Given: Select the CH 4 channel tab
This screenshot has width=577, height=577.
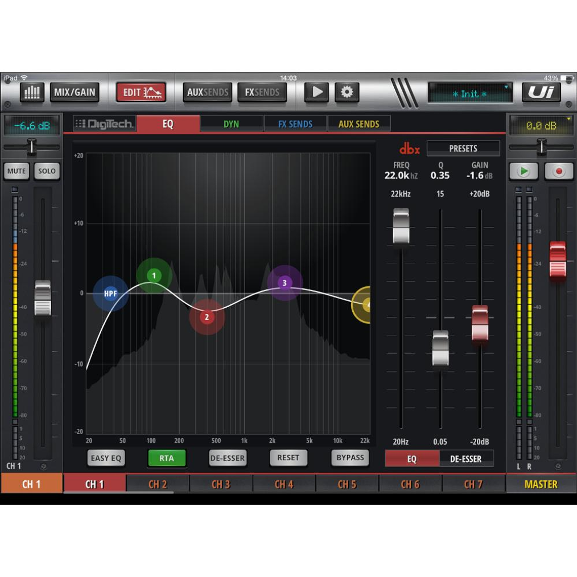Looking at the screenshot, I should click(284, 484).
